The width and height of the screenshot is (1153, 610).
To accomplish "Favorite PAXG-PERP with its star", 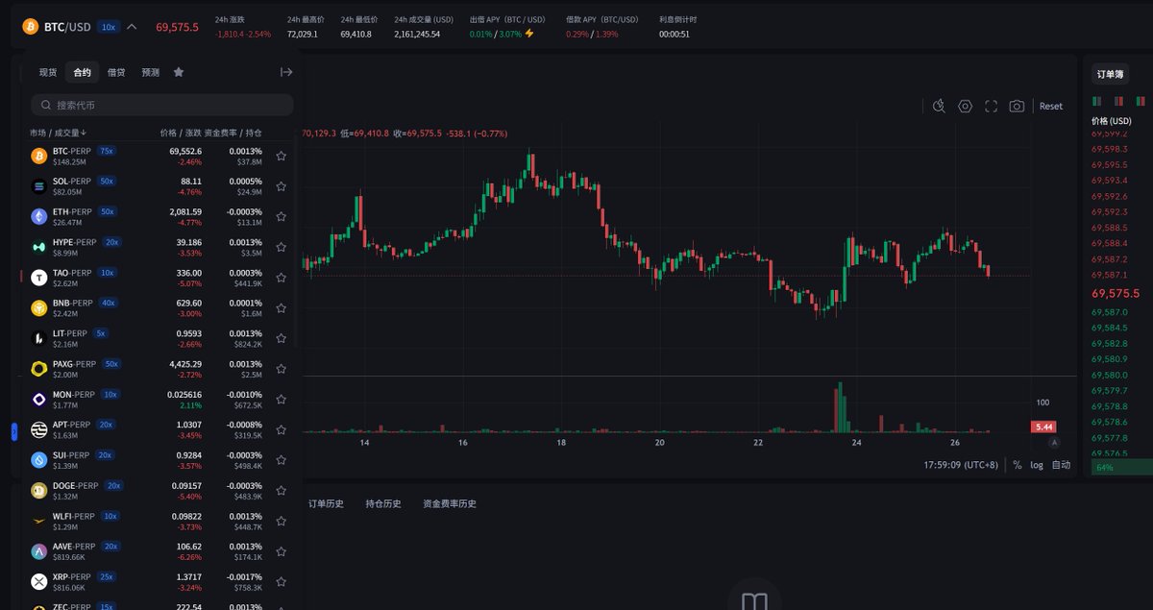I will click(281, 369).
